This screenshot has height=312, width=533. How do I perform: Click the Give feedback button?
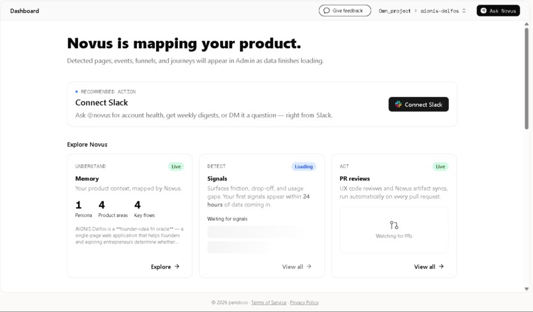tap(345, 11)
